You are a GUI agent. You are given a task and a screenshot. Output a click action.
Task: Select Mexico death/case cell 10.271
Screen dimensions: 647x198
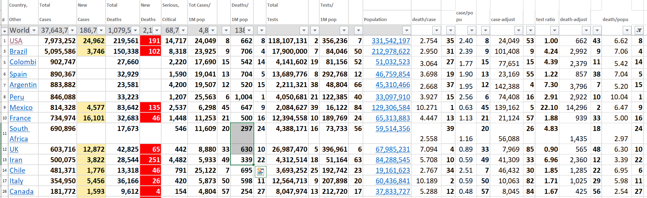[426, 107]
